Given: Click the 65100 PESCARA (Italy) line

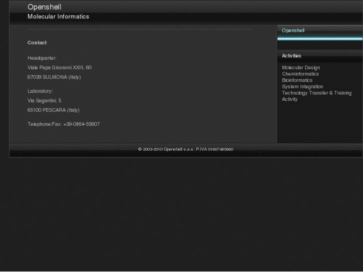Looking at the screenshot, I should tap(53, 110).
